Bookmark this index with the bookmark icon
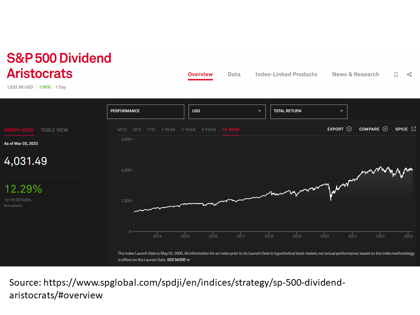Screen dimensions: 420x315 tap(396, 74)
